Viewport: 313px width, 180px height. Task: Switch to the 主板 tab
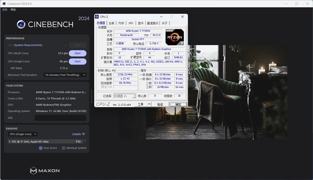(x=112, y=23)
